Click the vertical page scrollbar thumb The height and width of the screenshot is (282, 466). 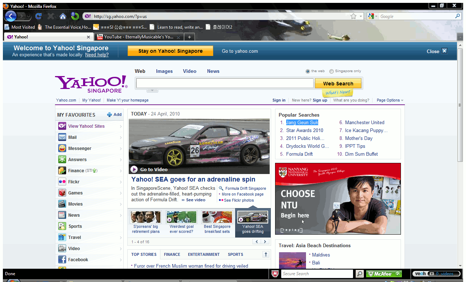[460, 105]
